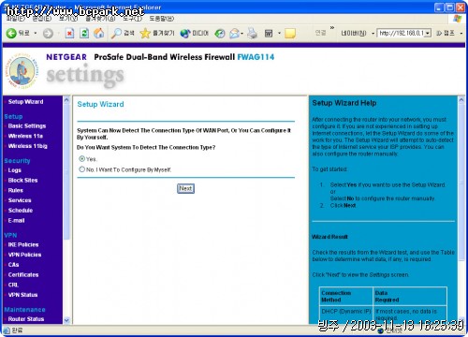Image resolution: width=468 pixels, height=337 pixels.
Task: Open the Naver toolbar dropdown arrow
Action: coord(373,34)
